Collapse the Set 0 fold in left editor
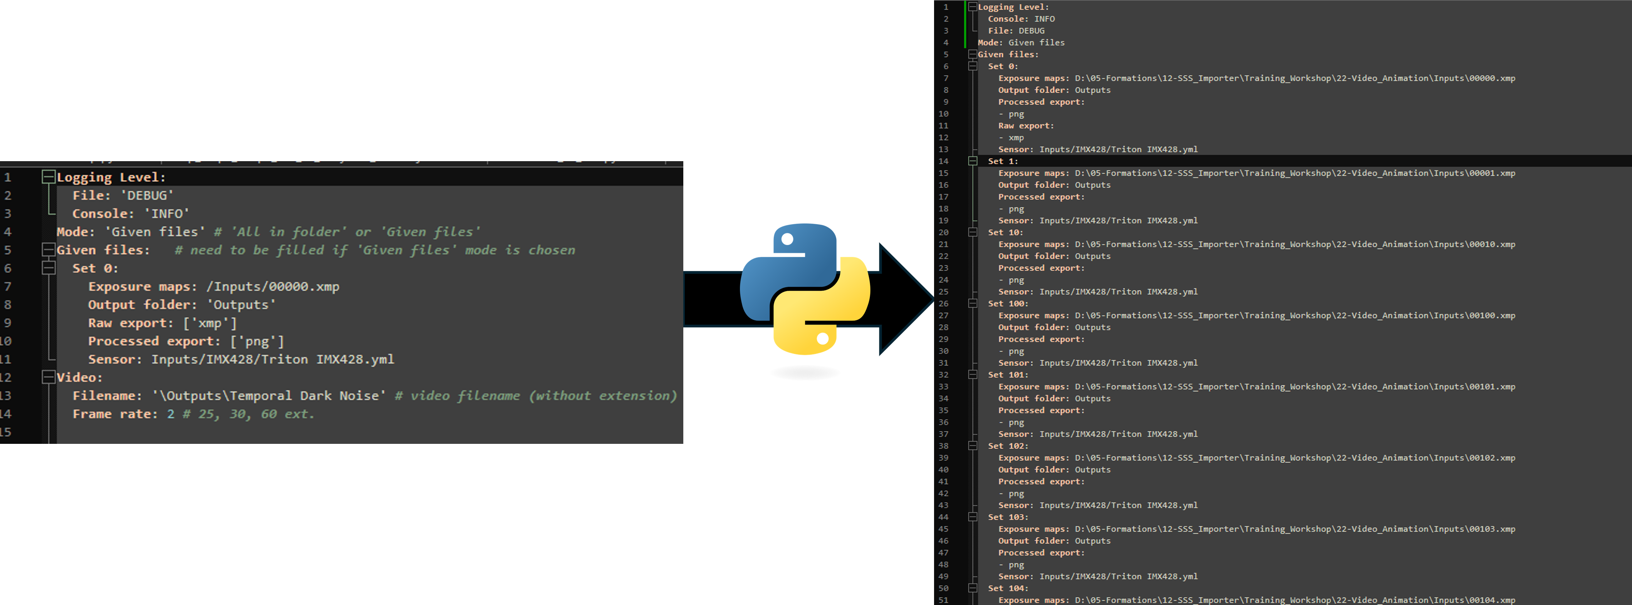Image resolution: width=1632 pixels, height=605 pixels. coord(48,268)
